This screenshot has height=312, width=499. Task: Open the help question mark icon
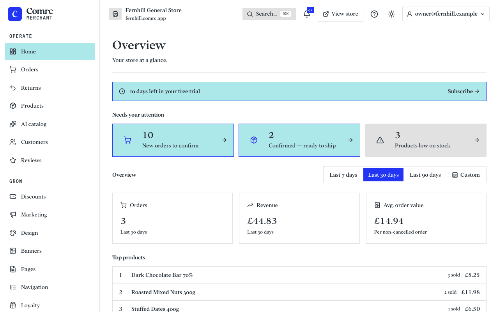374,14
